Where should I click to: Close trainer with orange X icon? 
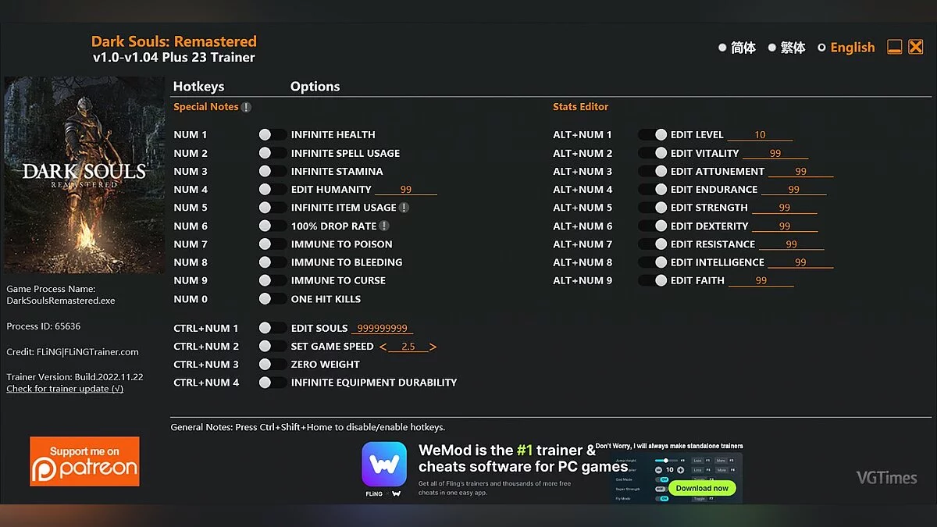pyautogui.click(x=916, y=48)
